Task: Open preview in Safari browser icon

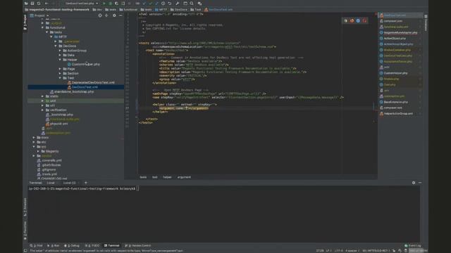Action: (x=358, y=20)
